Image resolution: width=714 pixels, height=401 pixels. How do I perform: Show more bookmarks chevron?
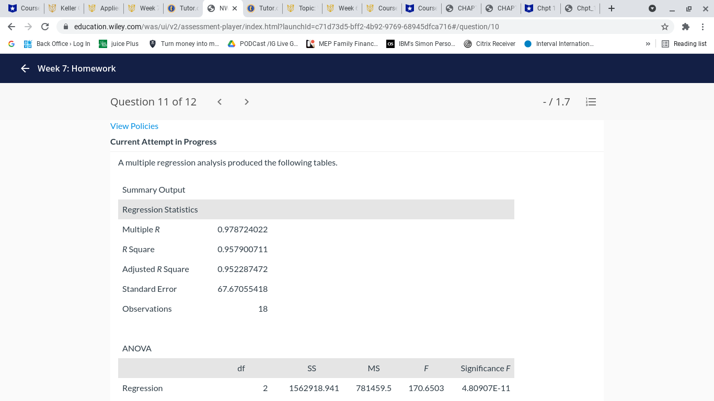648,44
